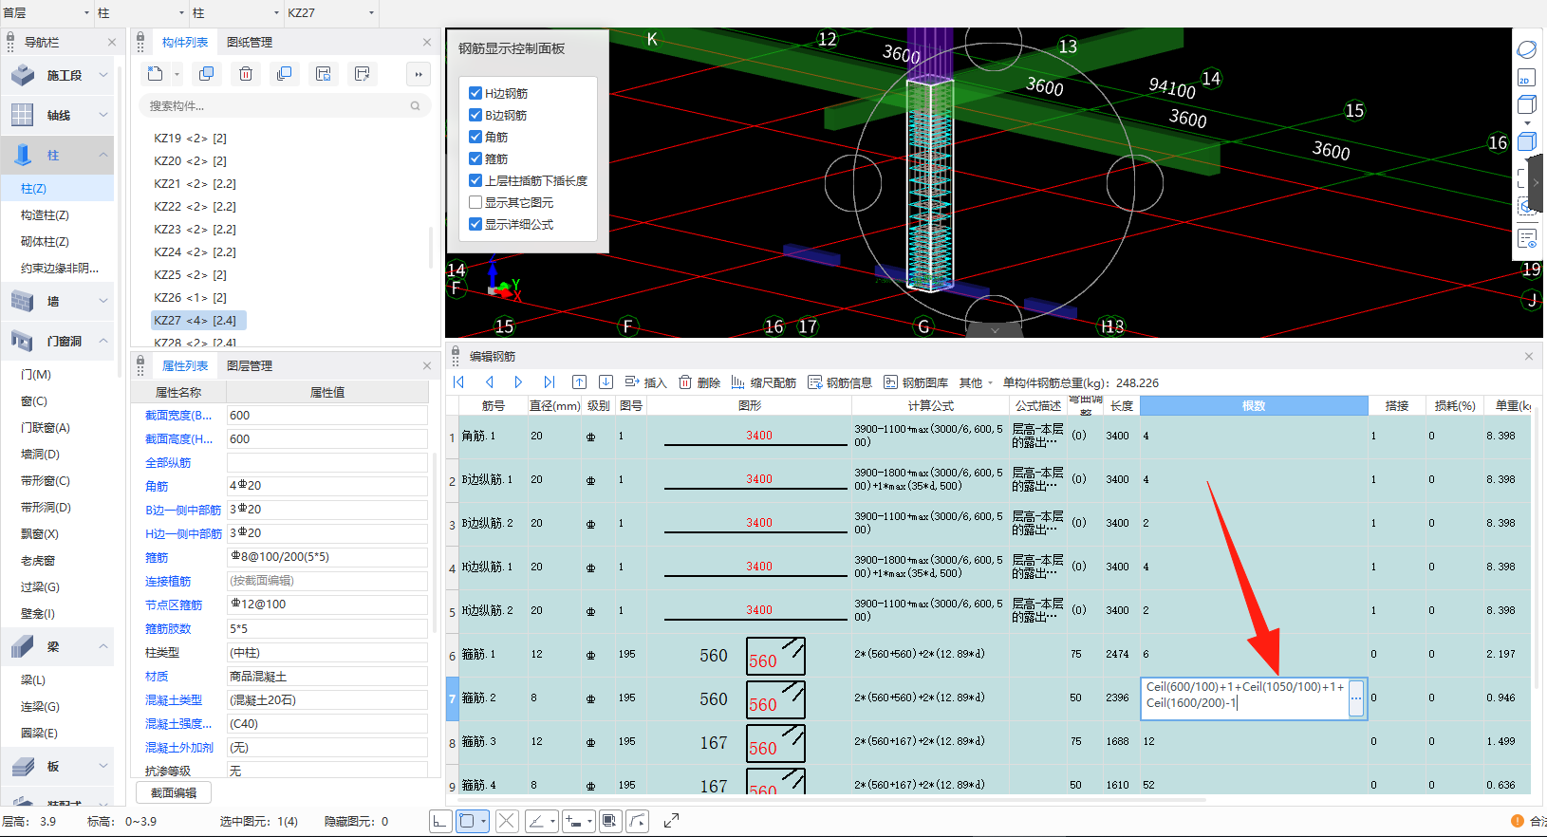
Task: Enable 显示其它图元 checkbox
Action: 475,202
